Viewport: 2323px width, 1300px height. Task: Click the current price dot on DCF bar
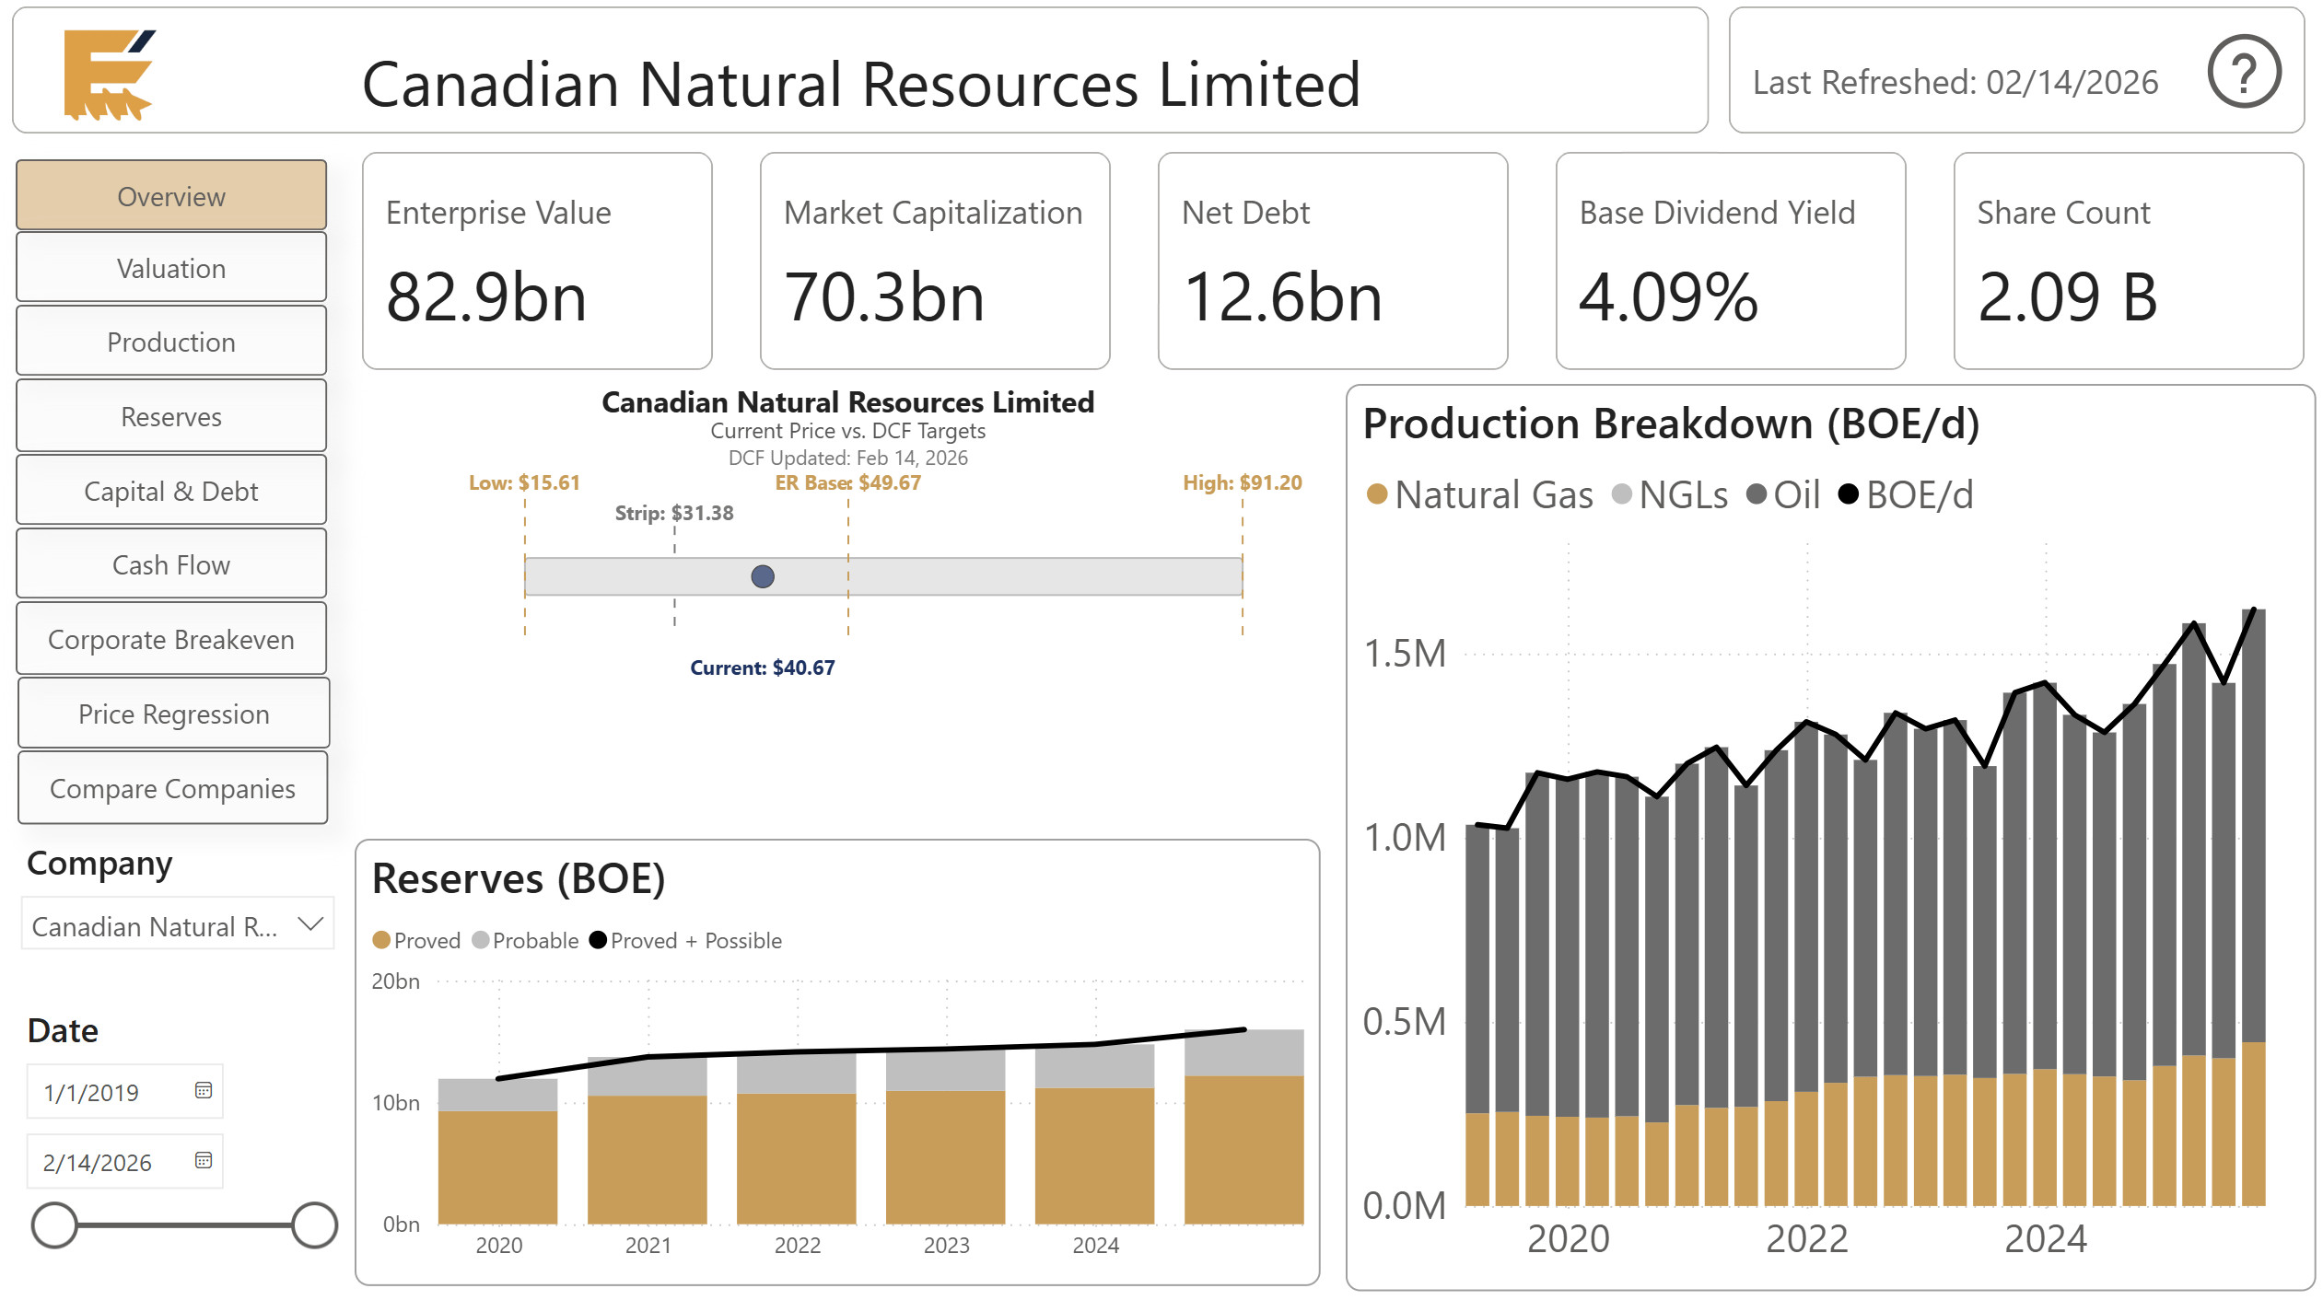763,576
